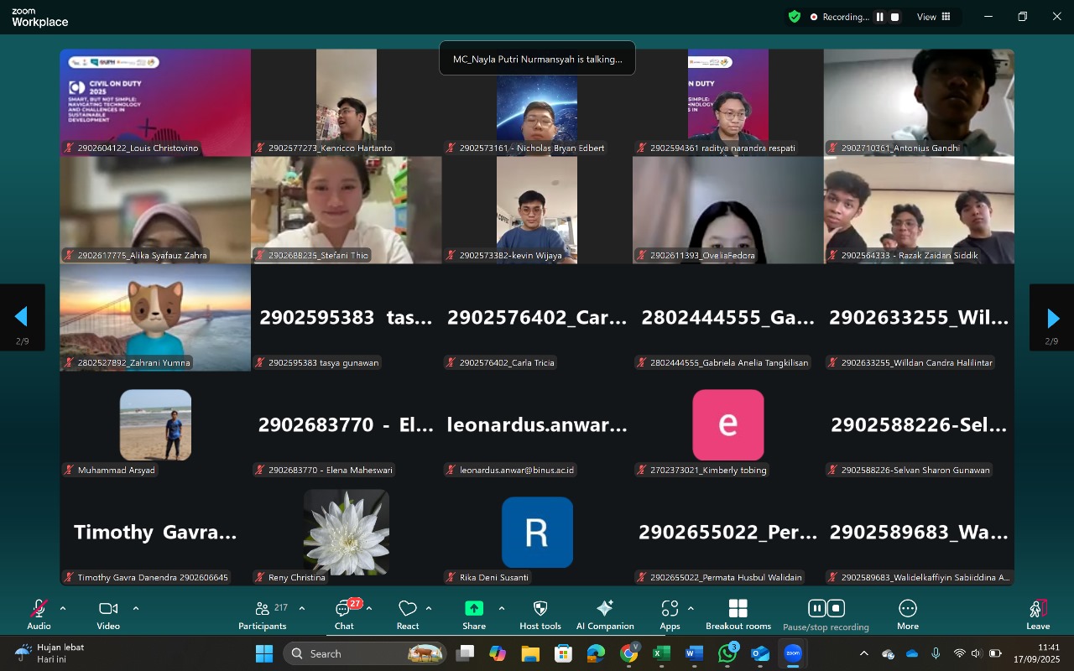This screenshot has width=1074, height=671.
Task: Unmute microphone with Audio button
Action: [x=39, y=614]
